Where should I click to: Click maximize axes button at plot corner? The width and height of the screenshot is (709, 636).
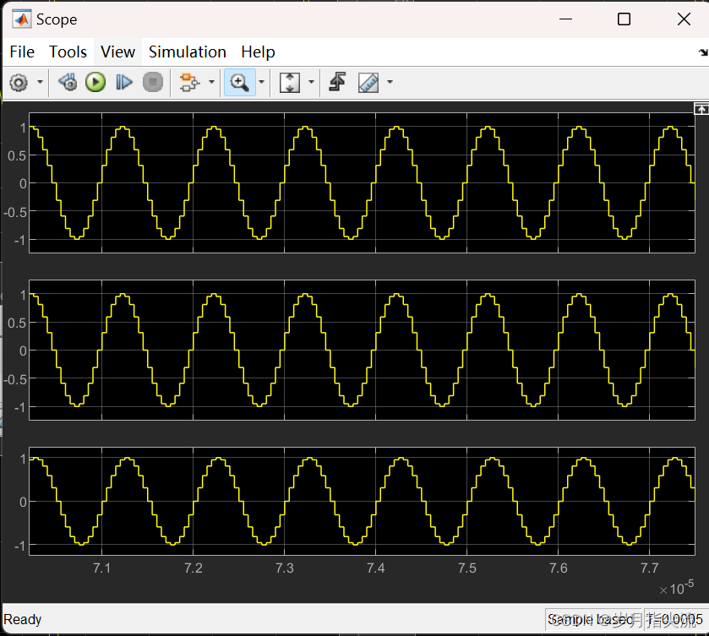(x=700, y=109)
